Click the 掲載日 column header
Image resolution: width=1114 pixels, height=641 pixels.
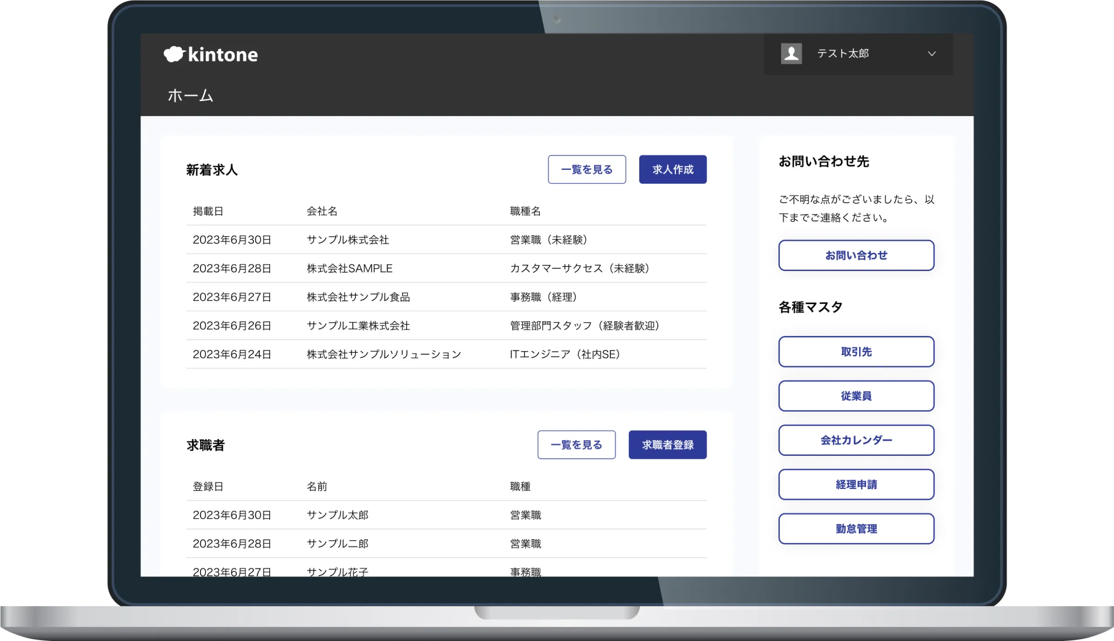coord(208,211)
